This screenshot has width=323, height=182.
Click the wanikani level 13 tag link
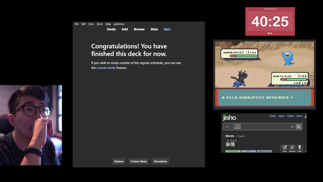pyautogui.click(x=264, y=151)
